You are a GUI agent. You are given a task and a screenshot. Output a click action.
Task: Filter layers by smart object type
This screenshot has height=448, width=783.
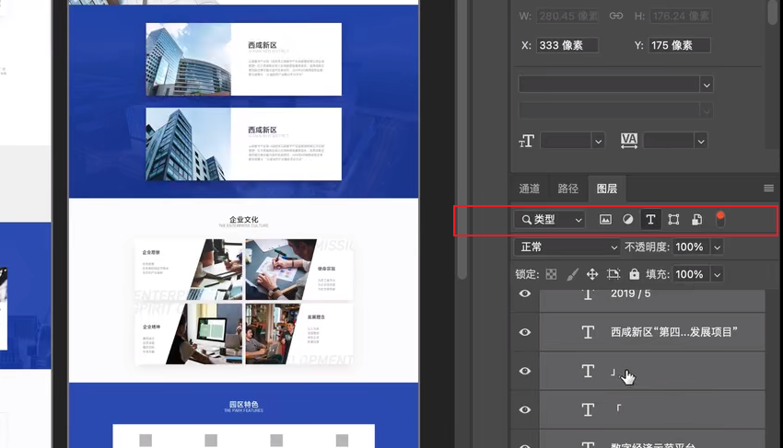click(696, 220)
